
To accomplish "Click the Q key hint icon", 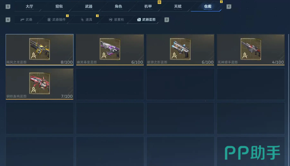I will point(8,7).
